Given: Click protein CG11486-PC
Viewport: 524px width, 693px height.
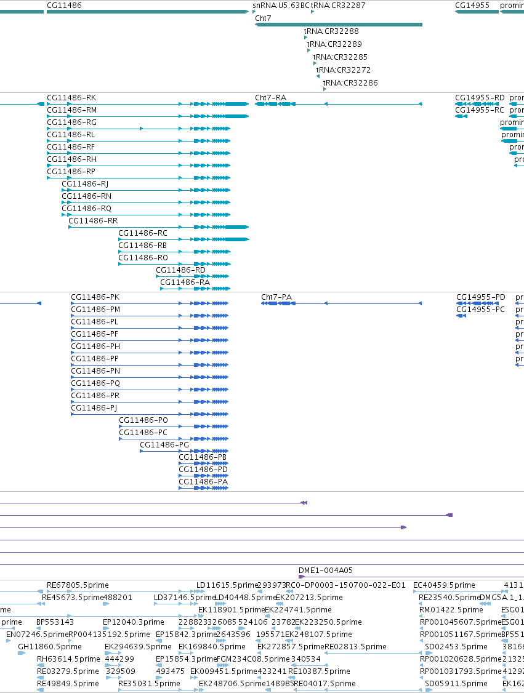Looking at the screenshot, I should [143, 433].
